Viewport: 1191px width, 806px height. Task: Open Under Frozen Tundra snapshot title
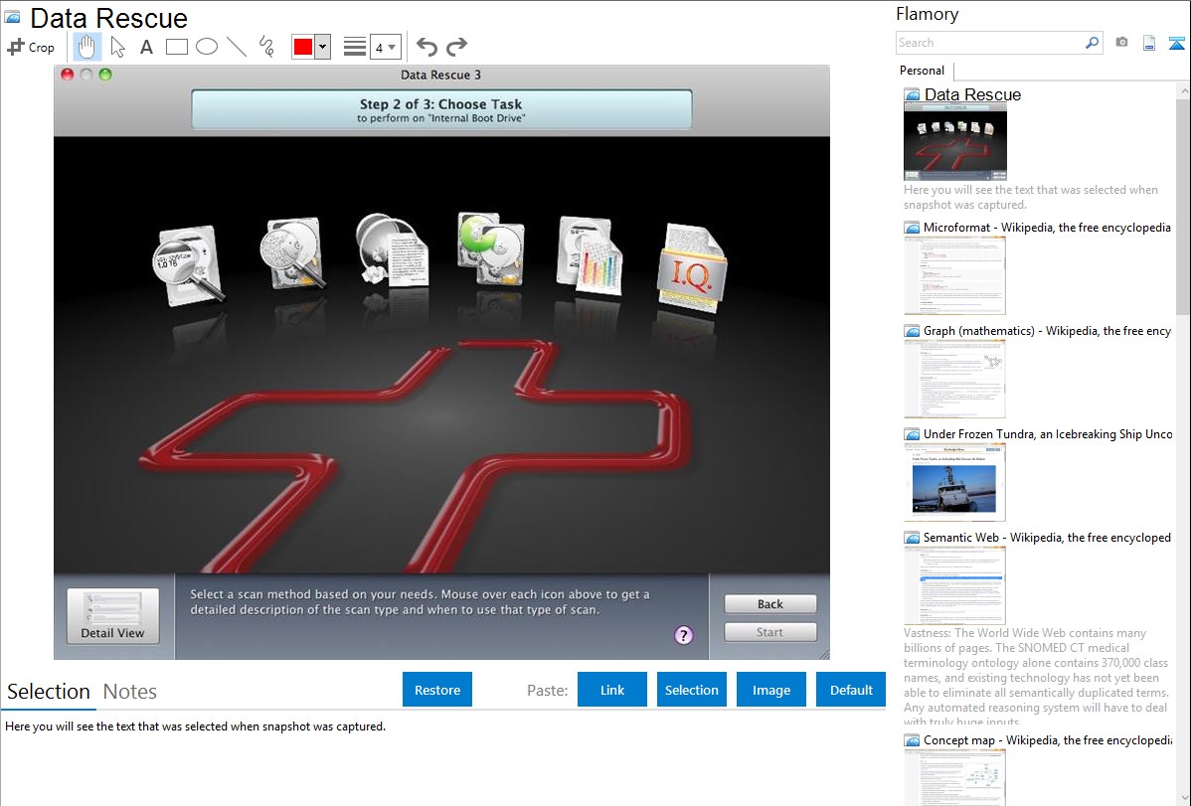[x=1048, y=433]
